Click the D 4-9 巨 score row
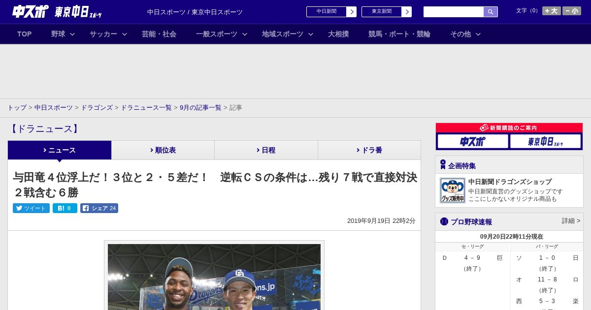The image size is (591, 310). [472, 258]
